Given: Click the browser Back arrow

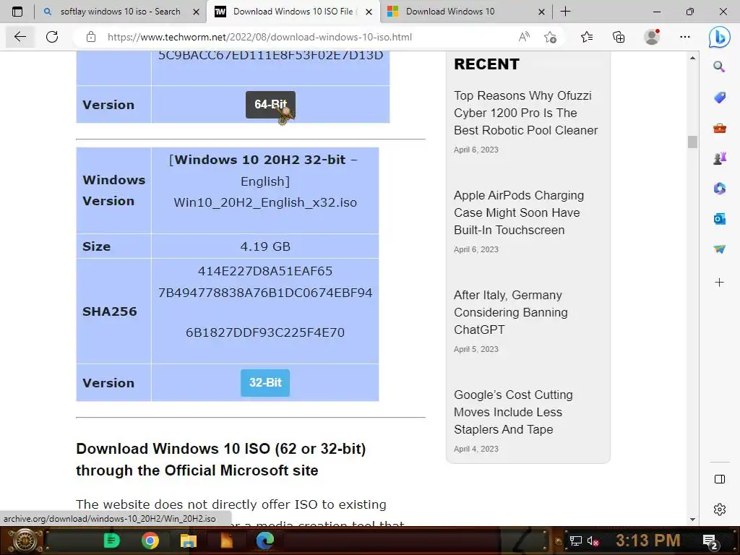Looking at the screenshot, I should (x=20, y=37).
